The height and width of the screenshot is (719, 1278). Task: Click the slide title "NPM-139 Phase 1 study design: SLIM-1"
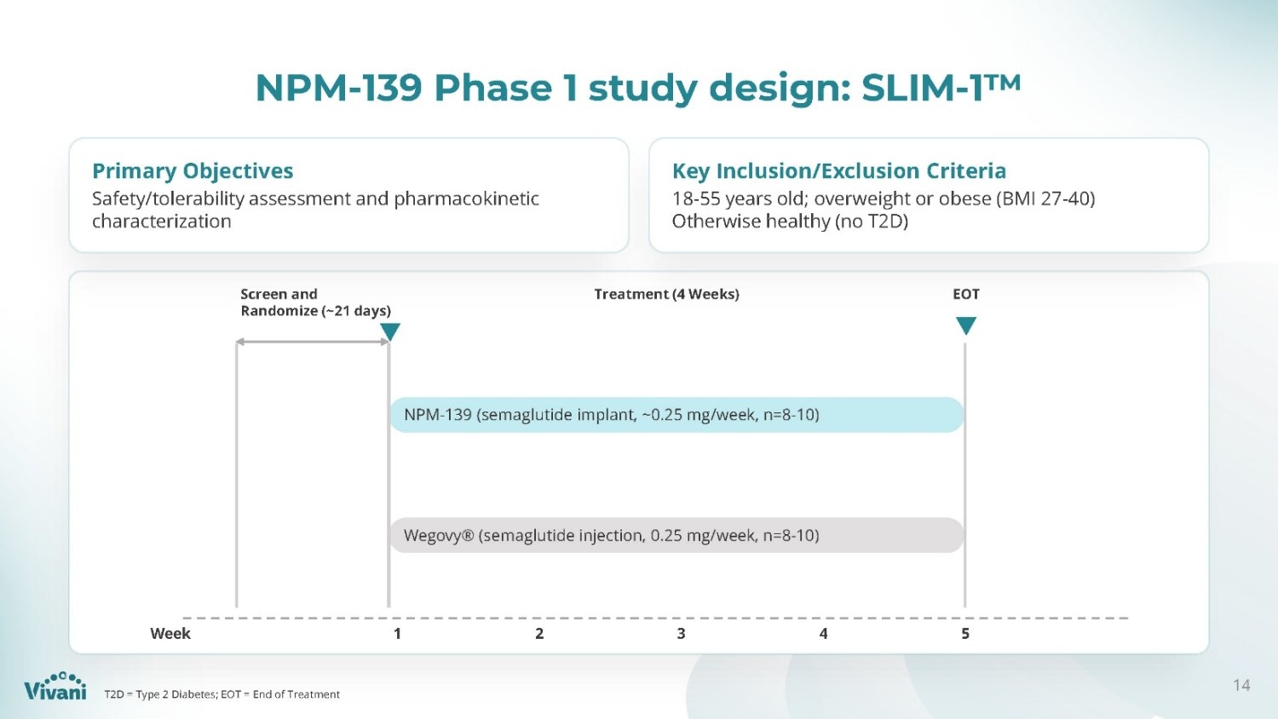click(638, 88)
